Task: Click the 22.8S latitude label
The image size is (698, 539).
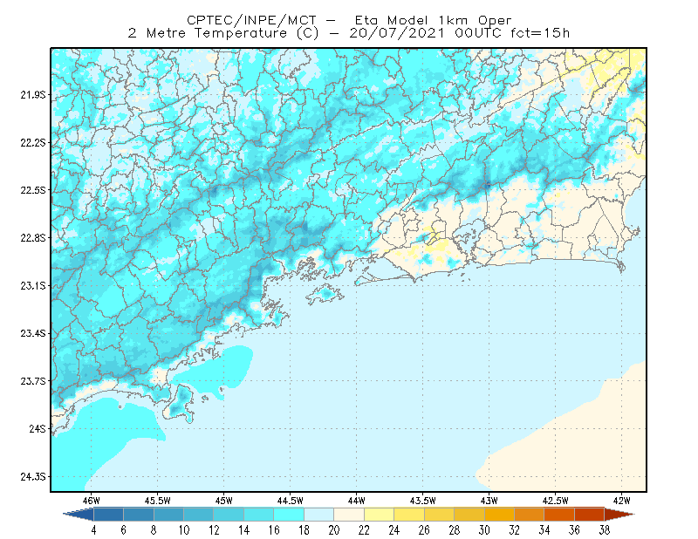Action: click(x=33, y=238)
